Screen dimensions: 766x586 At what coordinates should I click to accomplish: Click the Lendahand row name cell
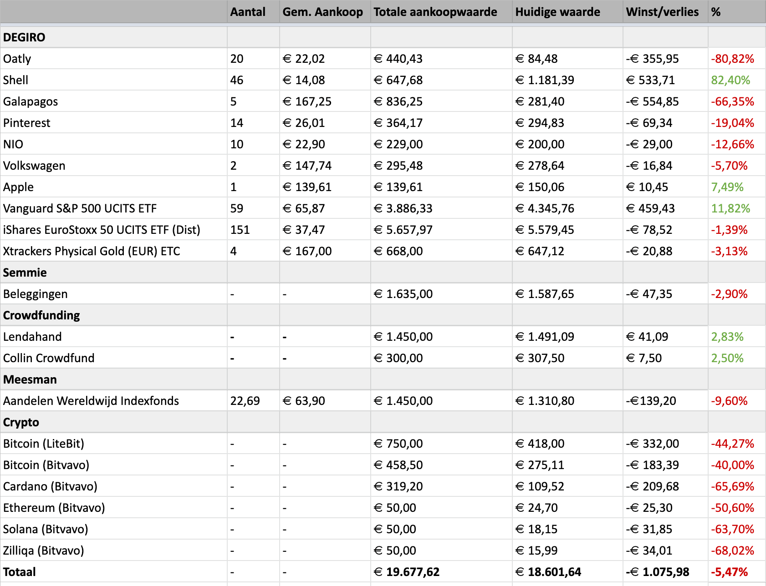[x=114, y=337]
